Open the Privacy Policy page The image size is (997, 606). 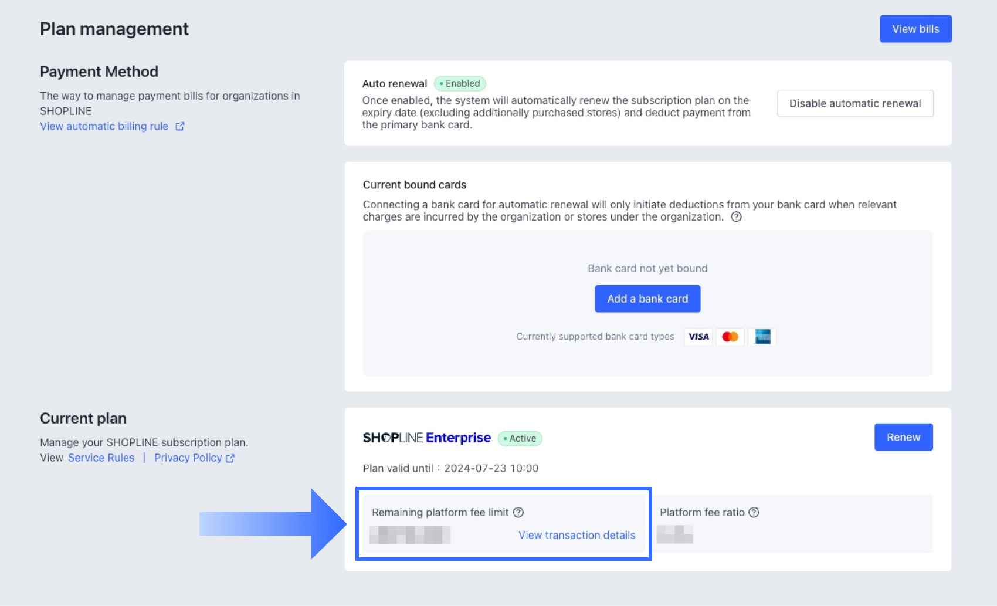(x=188, y=458)
